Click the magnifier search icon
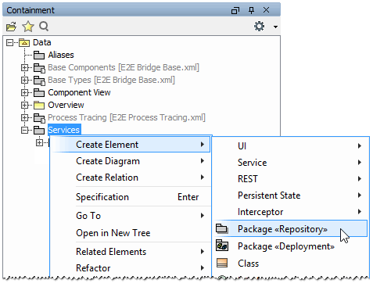373x287 pixels. pos(44,27)
